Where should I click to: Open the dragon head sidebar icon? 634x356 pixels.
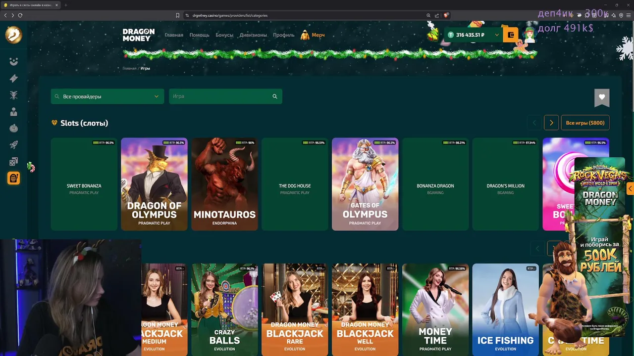tap(13, 95)
